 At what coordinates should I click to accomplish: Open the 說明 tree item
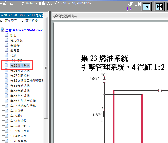tap(13, 35)
